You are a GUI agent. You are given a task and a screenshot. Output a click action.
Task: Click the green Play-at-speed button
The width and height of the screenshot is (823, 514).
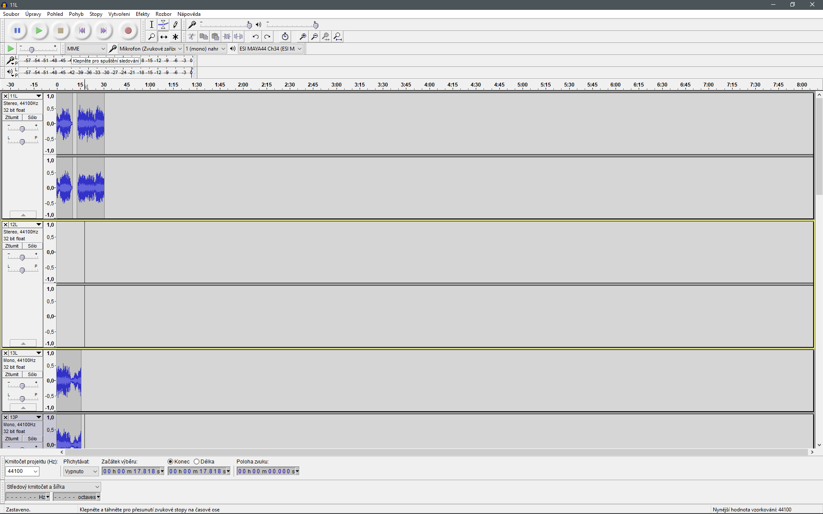pos(11,48)
